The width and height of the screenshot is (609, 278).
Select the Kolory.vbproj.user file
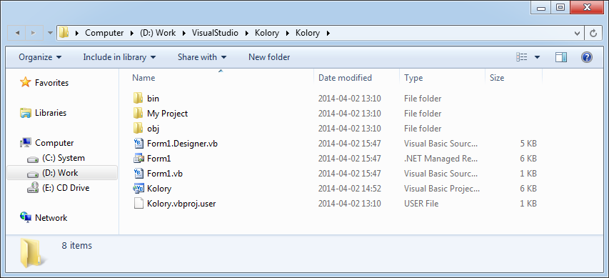point(181,204)
